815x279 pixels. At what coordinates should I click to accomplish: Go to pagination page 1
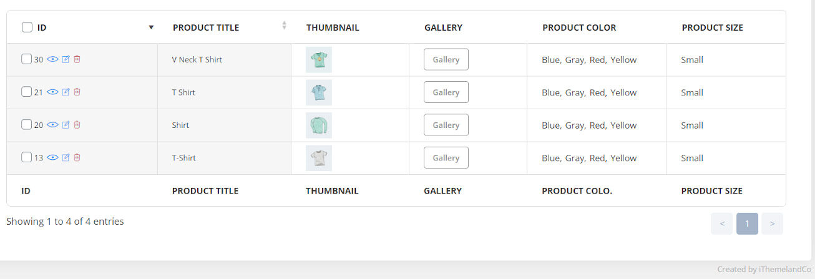click(x=747, y=223)
